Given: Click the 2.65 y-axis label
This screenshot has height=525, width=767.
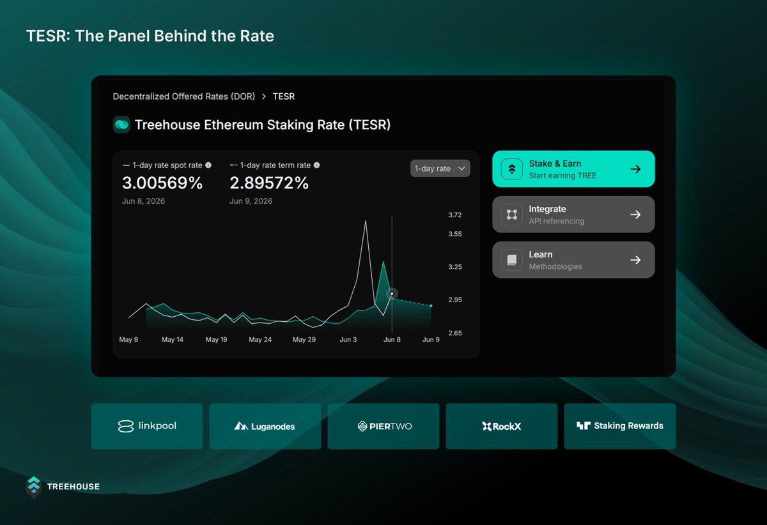Looking at the screenshot, I should (455, 333).
